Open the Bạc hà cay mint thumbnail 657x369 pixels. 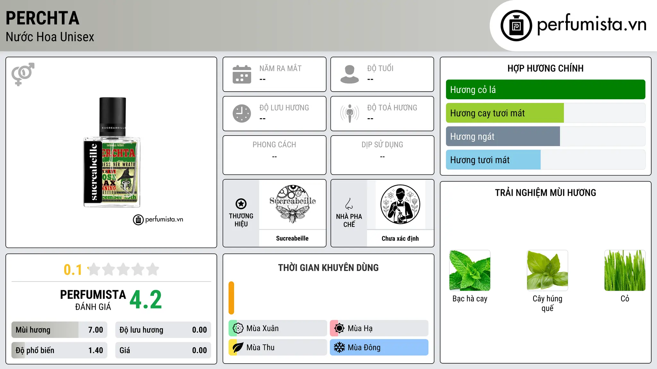(470, 270)
